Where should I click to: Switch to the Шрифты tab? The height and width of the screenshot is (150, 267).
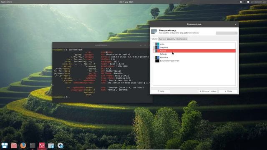click(171, 39)
